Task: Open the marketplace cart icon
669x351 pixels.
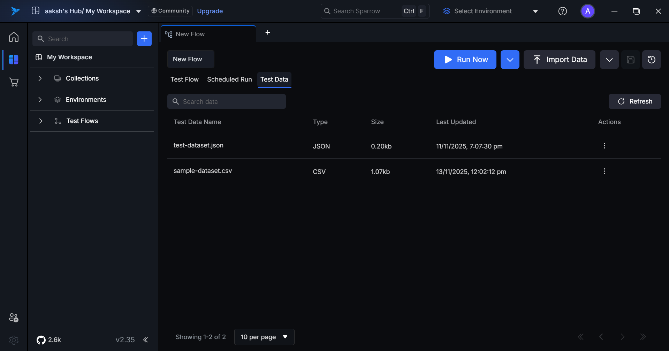Action: [14, 82]
